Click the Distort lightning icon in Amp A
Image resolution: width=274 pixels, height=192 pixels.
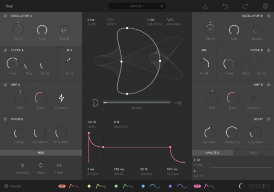(61, 98)
